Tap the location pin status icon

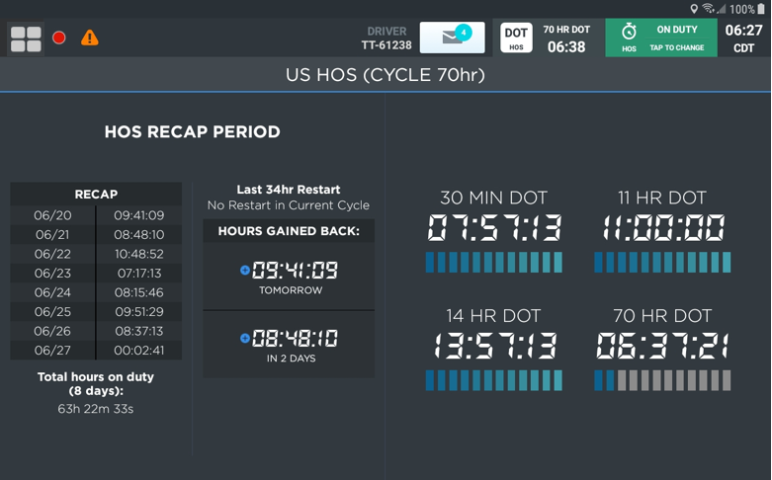tap(694, 8)
